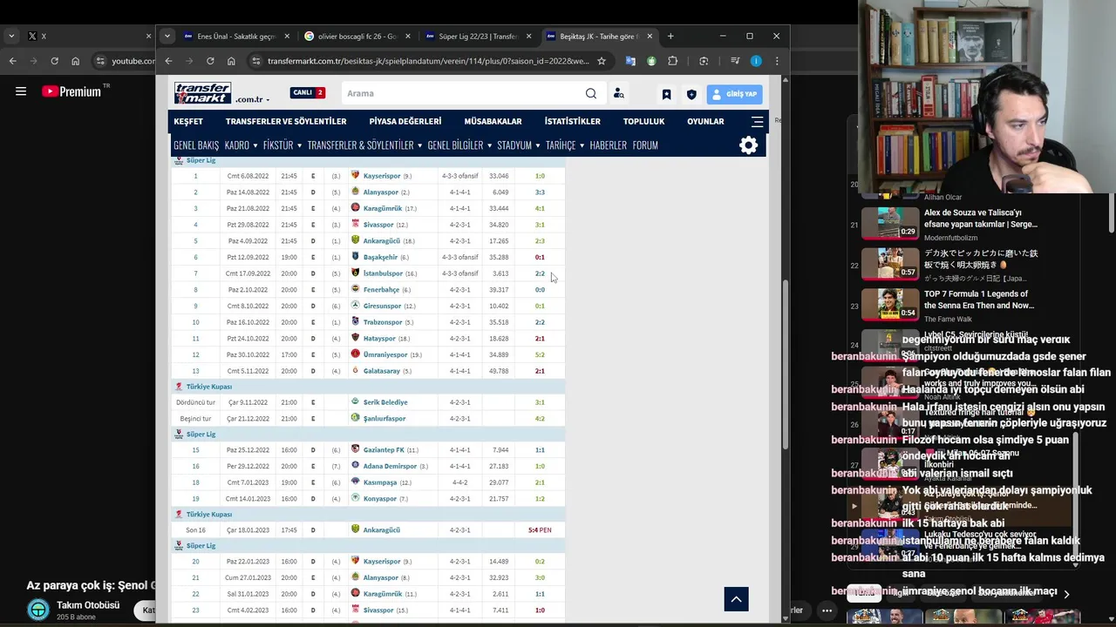Open YouTube guide hamburger menu

click(21, 91)
